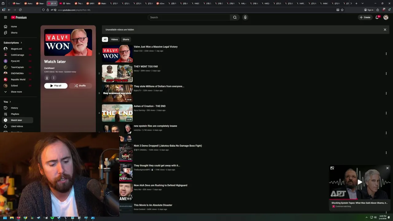Open the MugenLord subscription channel
Viewport: 393px width, 221px height.
pyautogui.click(x=17, y=49)
